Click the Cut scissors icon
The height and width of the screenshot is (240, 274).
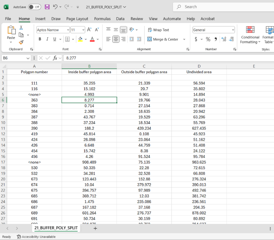21,28
